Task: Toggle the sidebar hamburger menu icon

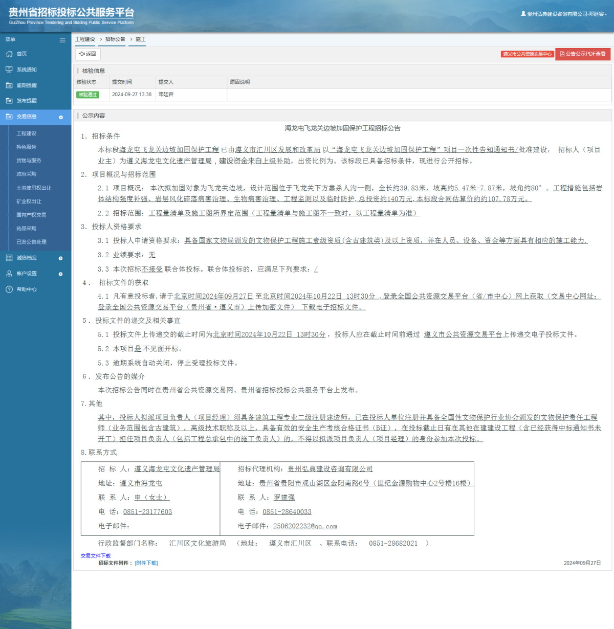Action: pos(62,40)
